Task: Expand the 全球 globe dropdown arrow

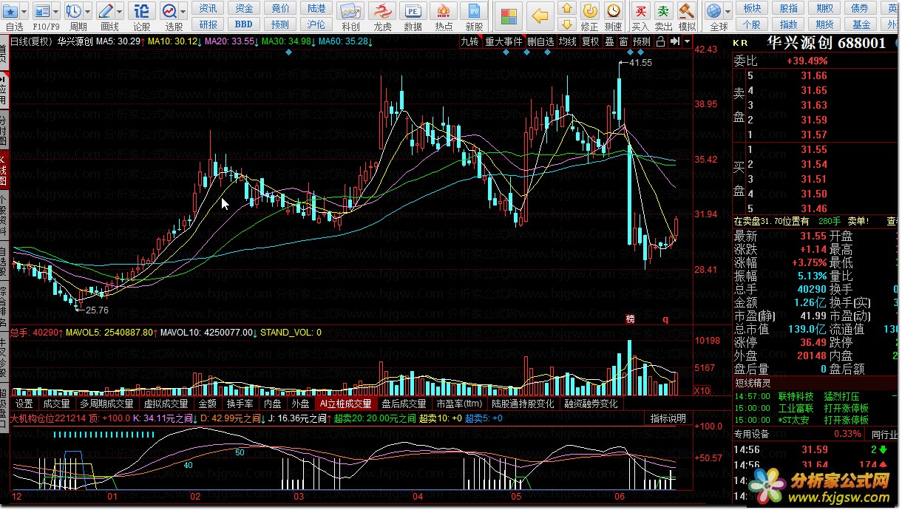Action: pyautogui.click(x=727, y=11)
